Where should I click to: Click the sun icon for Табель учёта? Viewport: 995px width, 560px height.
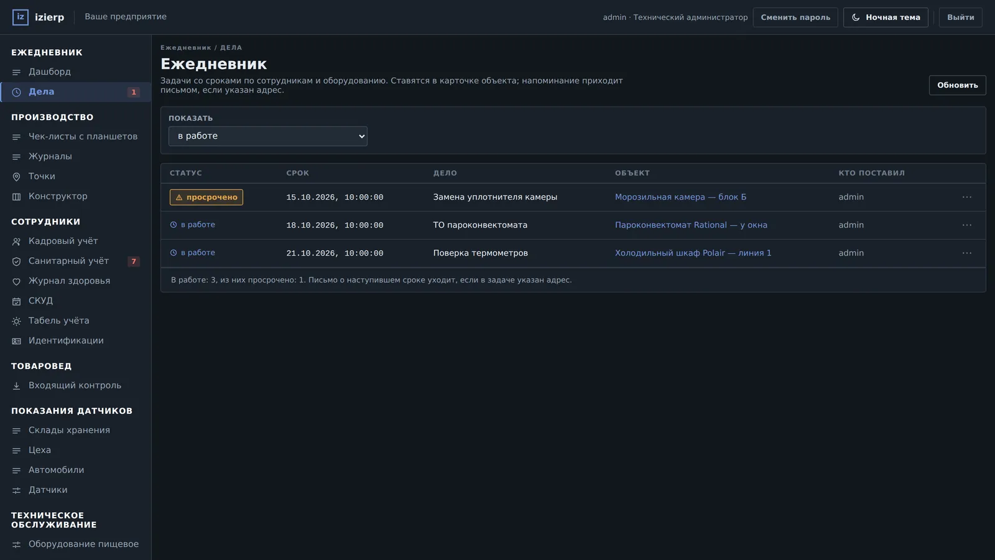pyautogui.click(x=17, y=321)
